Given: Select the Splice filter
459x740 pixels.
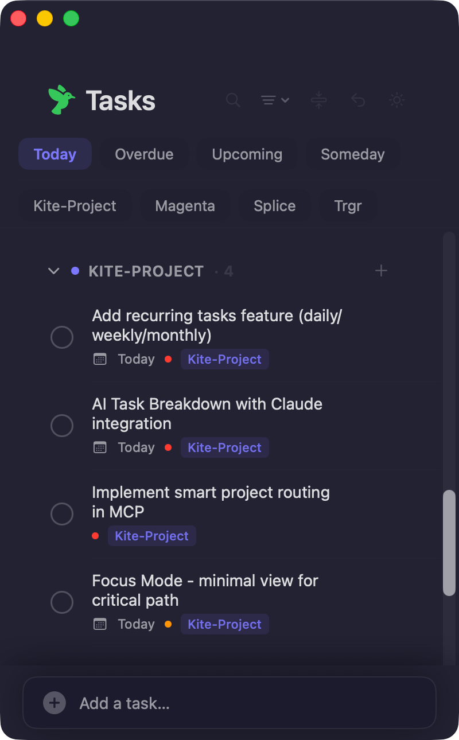Looking at the screenshot, I should click(275, 205).
